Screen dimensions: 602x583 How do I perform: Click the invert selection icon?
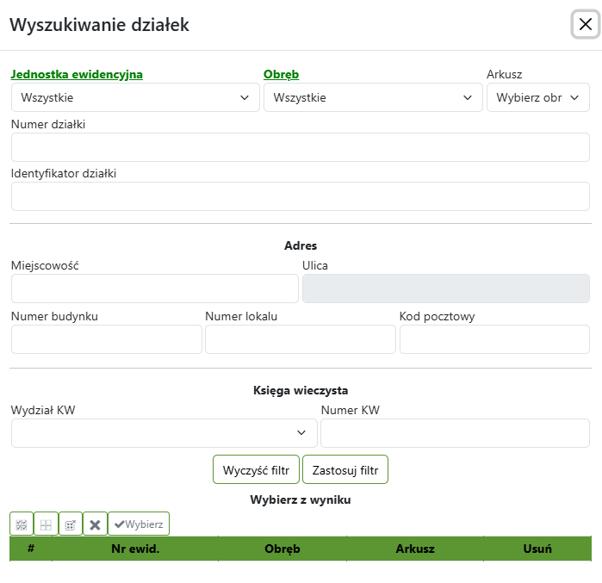(x=70, y=524)
